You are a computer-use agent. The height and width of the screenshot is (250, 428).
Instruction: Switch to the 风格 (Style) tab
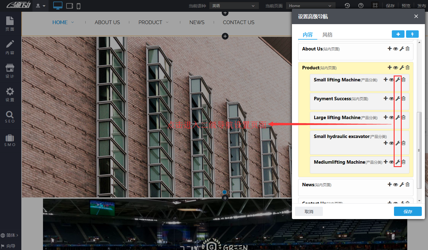point(327,35)
